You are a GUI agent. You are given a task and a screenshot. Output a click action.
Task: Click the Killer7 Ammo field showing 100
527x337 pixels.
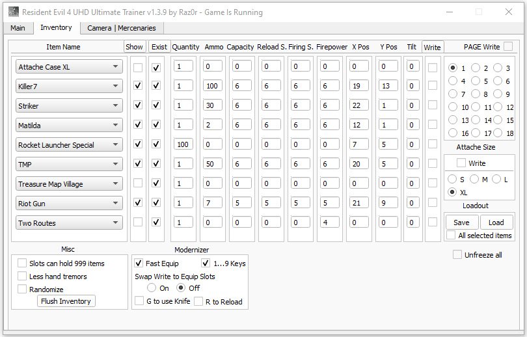click(x=212, y=86)
